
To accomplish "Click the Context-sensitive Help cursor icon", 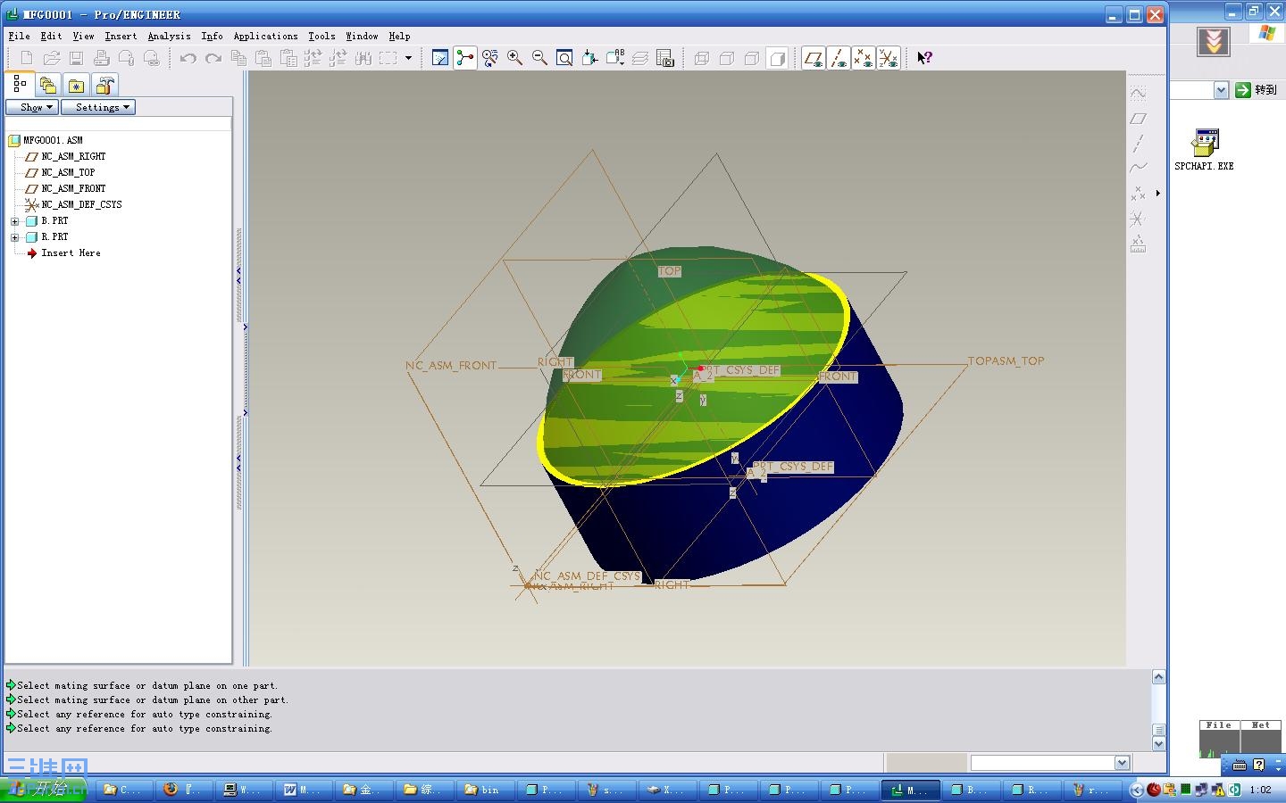I will pos(924,58).
